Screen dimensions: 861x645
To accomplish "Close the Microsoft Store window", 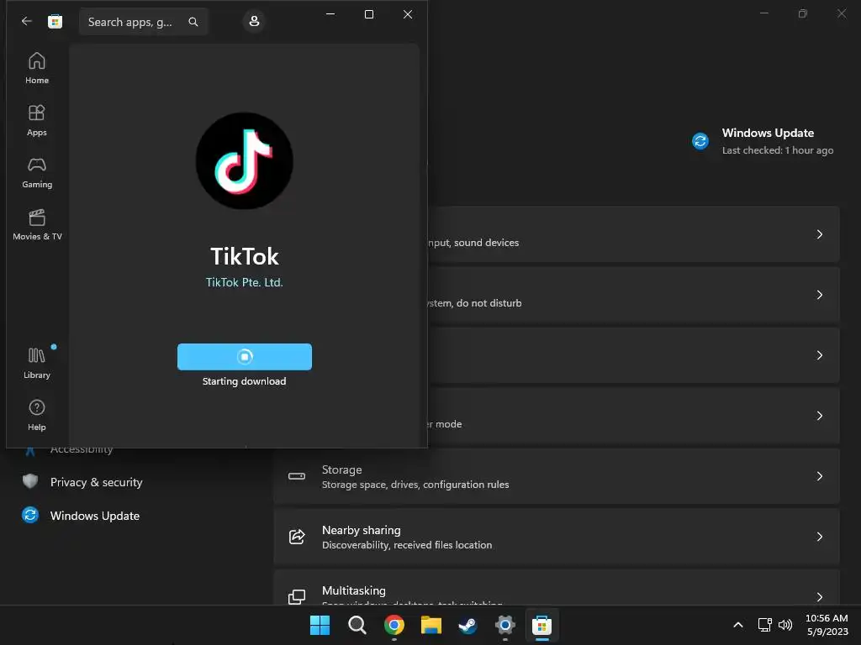I will tap(408, 14).
